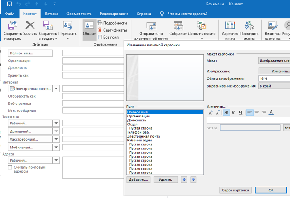Align text right in card editor
The height and width of the screenshot is (198, 290).
[264, 113]
